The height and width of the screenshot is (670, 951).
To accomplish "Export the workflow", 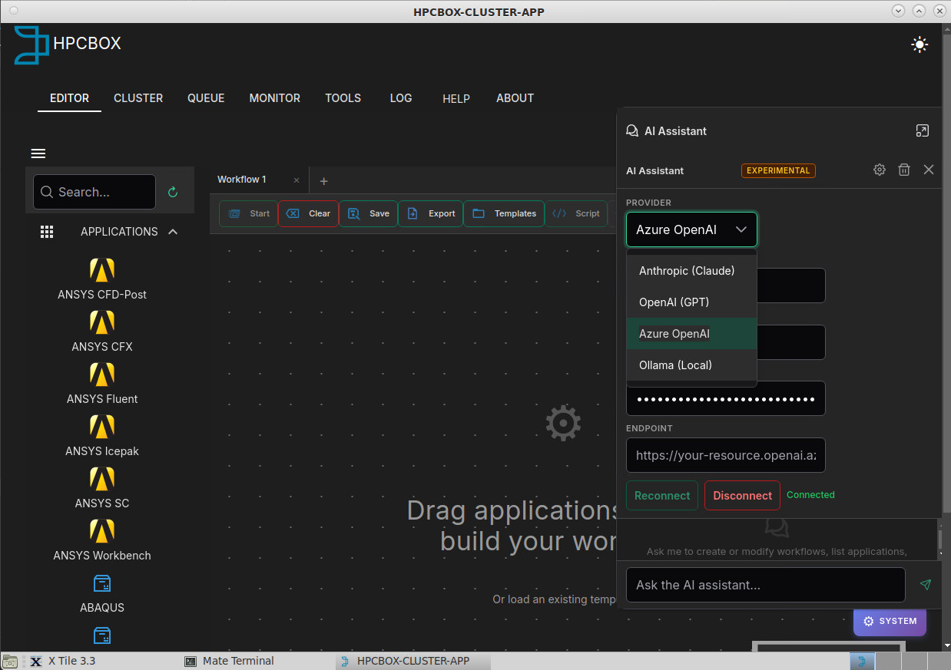I will pos(431,213).
